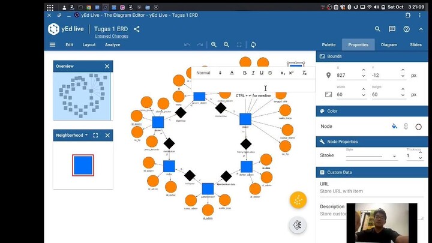Apply subscript formatting to label
Image resolution: width=432 pixels, height=243 pixels.
[283, 73]
